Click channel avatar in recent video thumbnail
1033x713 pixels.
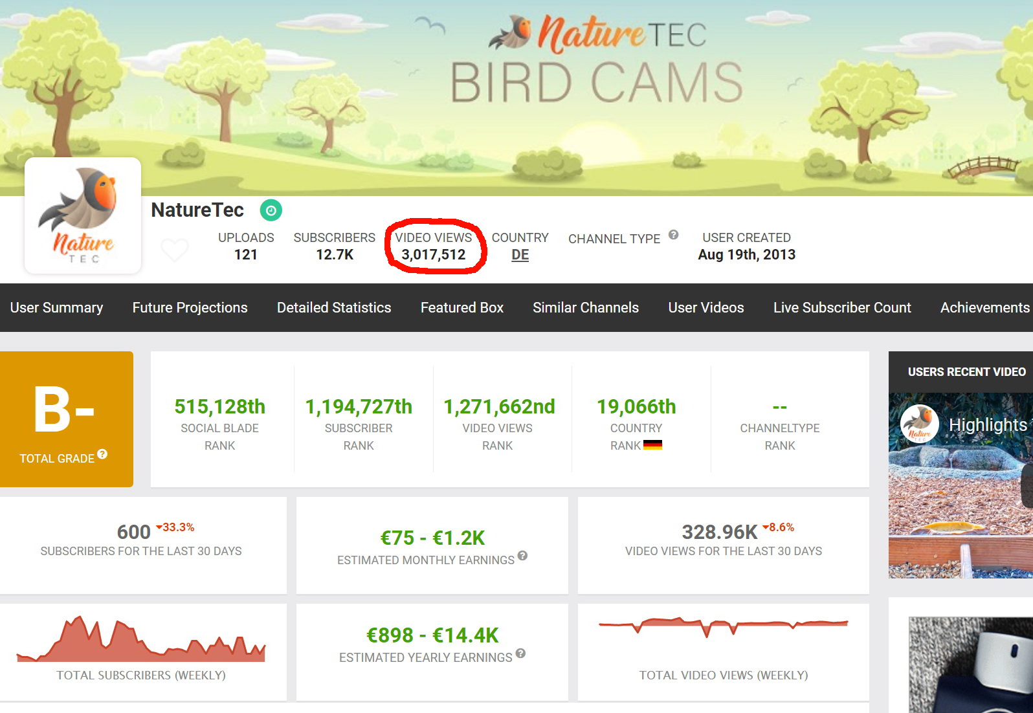(919, 424)
